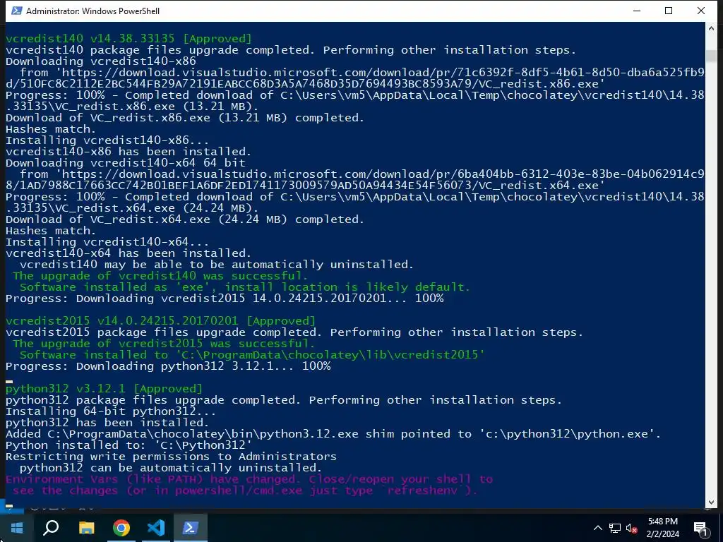Show hidden system tray icons
723x542 pixels.
[597, 528]
